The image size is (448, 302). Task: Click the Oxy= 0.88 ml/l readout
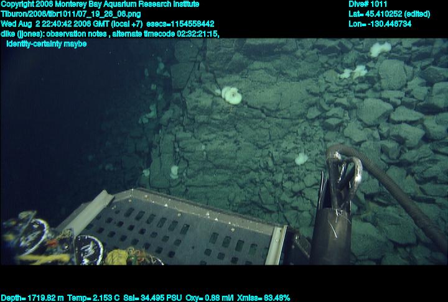click(x=209, y=298)
